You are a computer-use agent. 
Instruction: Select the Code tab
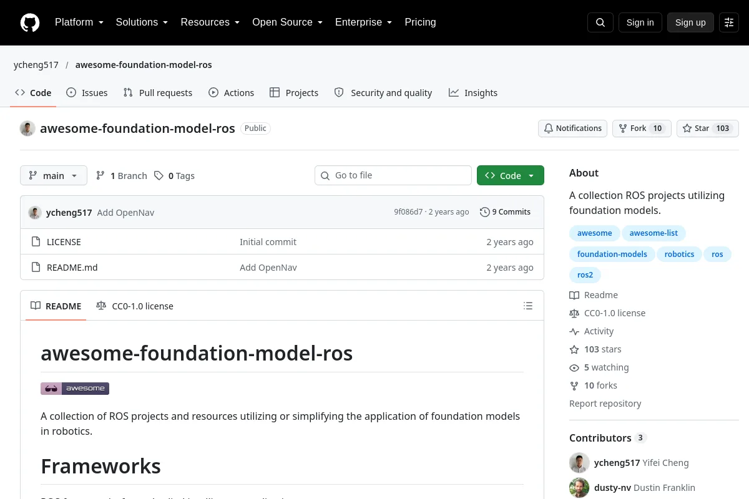click(x=34, y=93)
